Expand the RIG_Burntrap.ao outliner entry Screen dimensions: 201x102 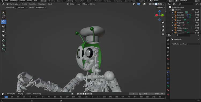(173, 28)
